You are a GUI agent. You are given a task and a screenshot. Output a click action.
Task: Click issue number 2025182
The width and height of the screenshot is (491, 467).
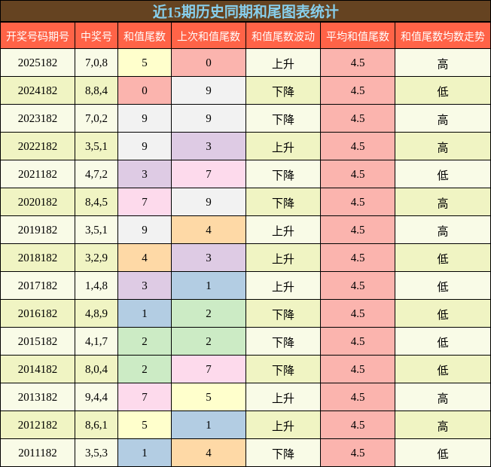[x=38, y=63]
